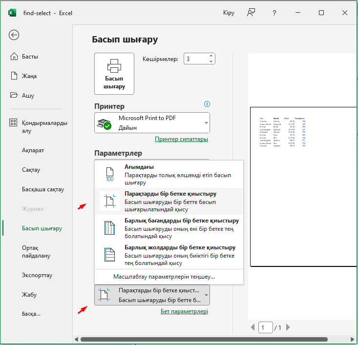Image resolution: width=358 pixels, height=345 pixels.
Task: Click the help question mark icon
Action: tap(274, 13)
